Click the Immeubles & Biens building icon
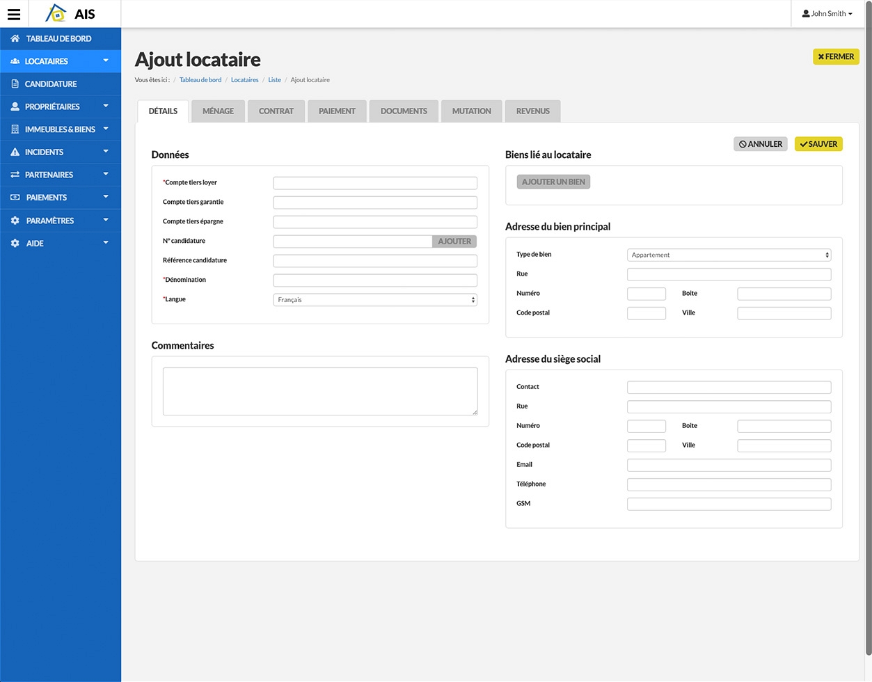 tap(15, 129)
